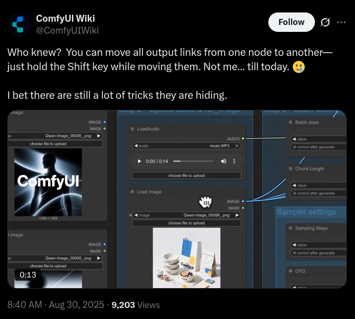Screen dimensions: 355x319
Task: Decrease the Chunk Length value arrow
Action: tap(294, 186)
